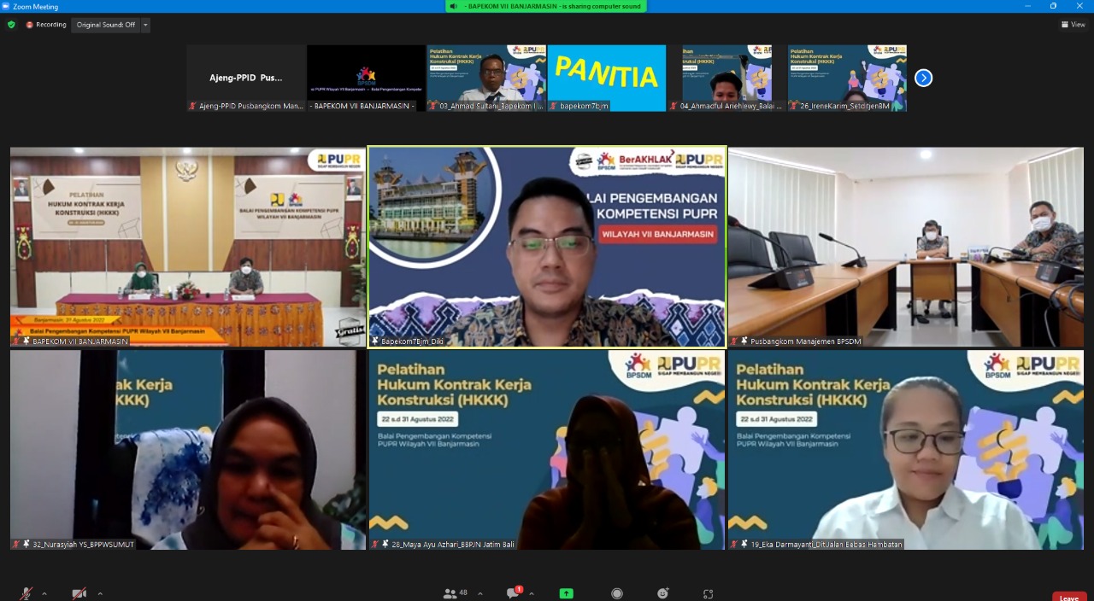Image resolution: width=1094 pixels, height=601 pixels.
Task: Click the Record icon in the toolbar
Action: click(x=617, y=593)
